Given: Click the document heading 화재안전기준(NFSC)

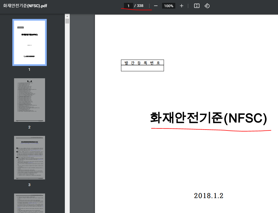Looking at the screenshot, I should (x=209, y=118).
